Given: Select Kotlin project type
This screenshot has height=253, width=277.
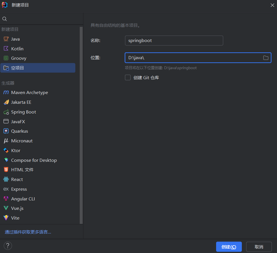Looking at the screenshot, I should pos(38,49).
